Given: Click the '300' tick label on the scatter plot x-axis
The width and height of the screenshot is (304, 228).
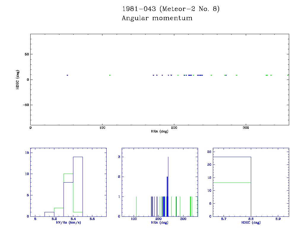Looking at the screenshot, I should [246, 128].
